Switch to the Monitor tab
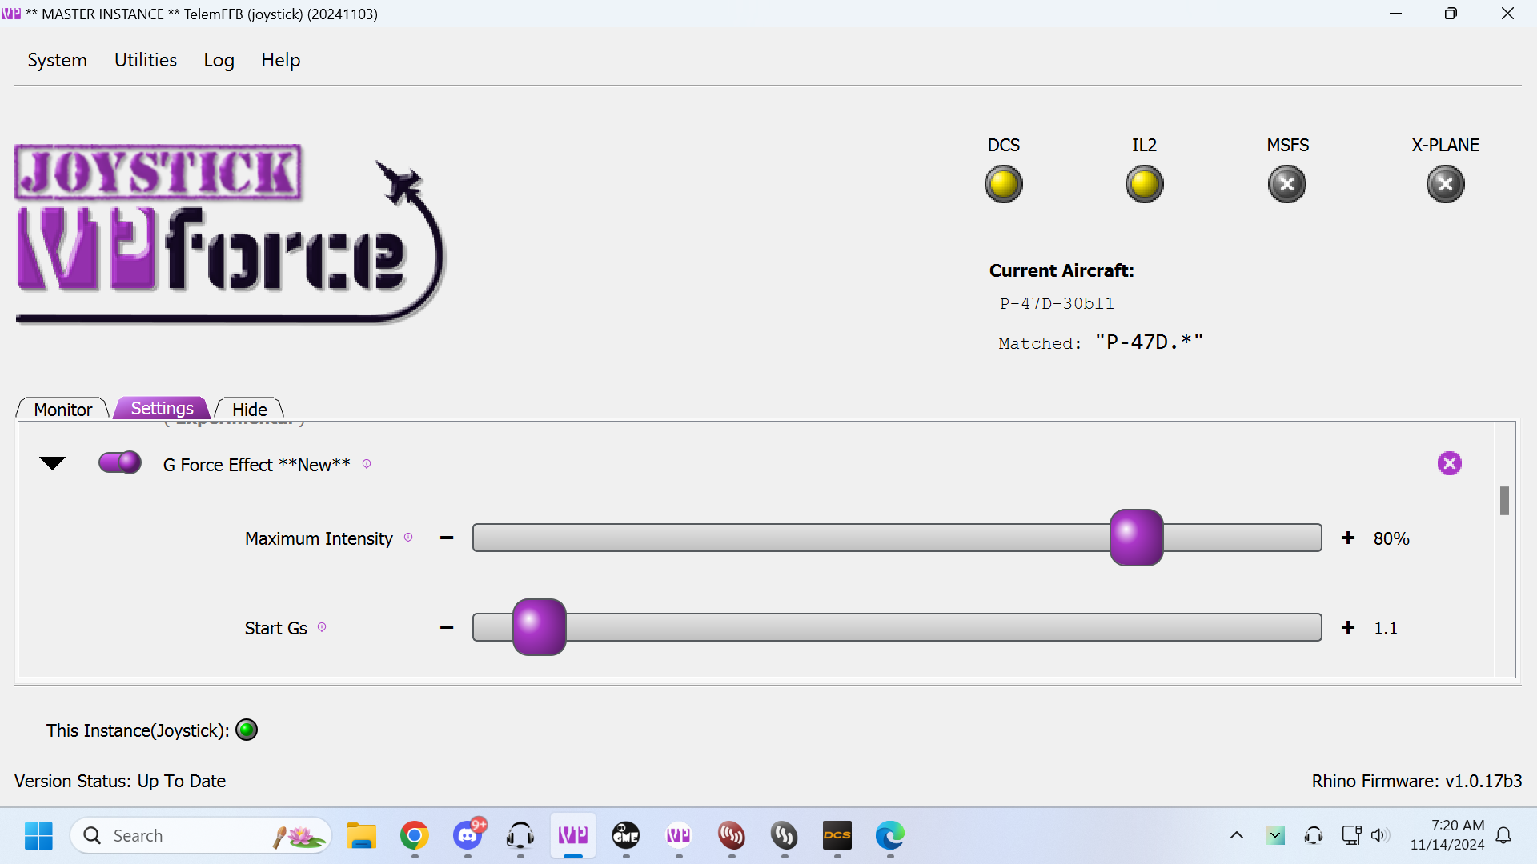Viewport: 1537px width, 864px height. 62,409
